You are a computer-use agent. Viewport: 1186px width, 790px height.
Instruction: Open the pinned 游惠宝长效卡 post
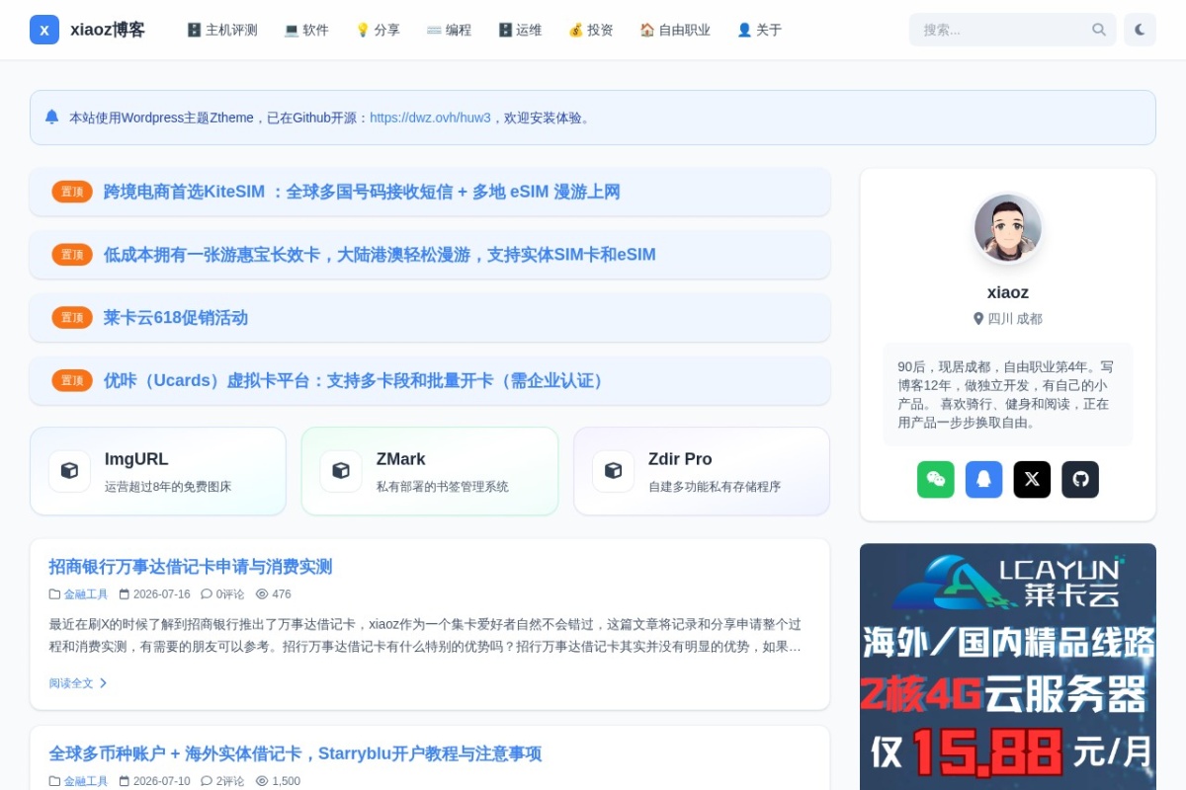380,255
